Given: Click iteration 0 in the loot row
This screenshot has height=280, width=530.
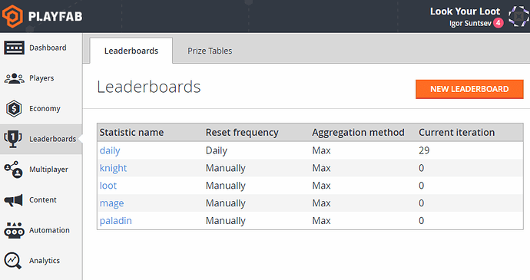Looking at the screenshot, I should (x=421, y=186).
